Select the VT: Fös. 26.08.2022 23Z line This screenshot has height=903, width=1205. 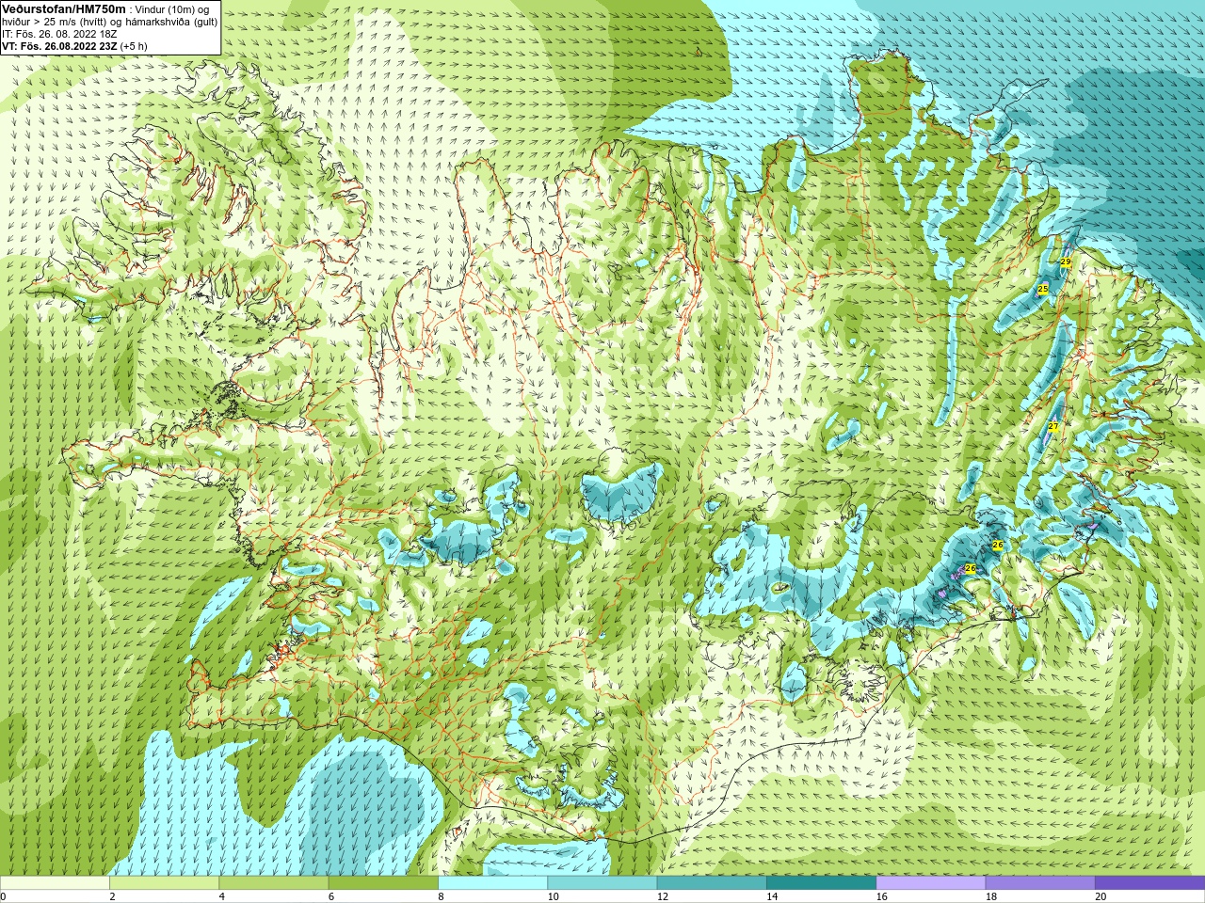[x=59, y=46]
